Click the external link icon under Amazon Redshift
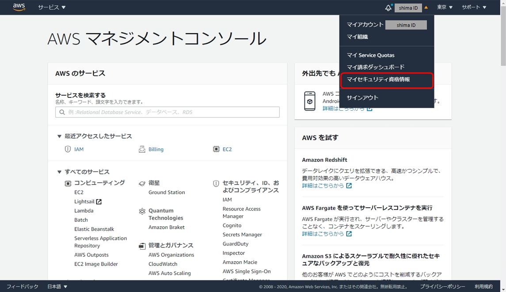 pos(349,186)
